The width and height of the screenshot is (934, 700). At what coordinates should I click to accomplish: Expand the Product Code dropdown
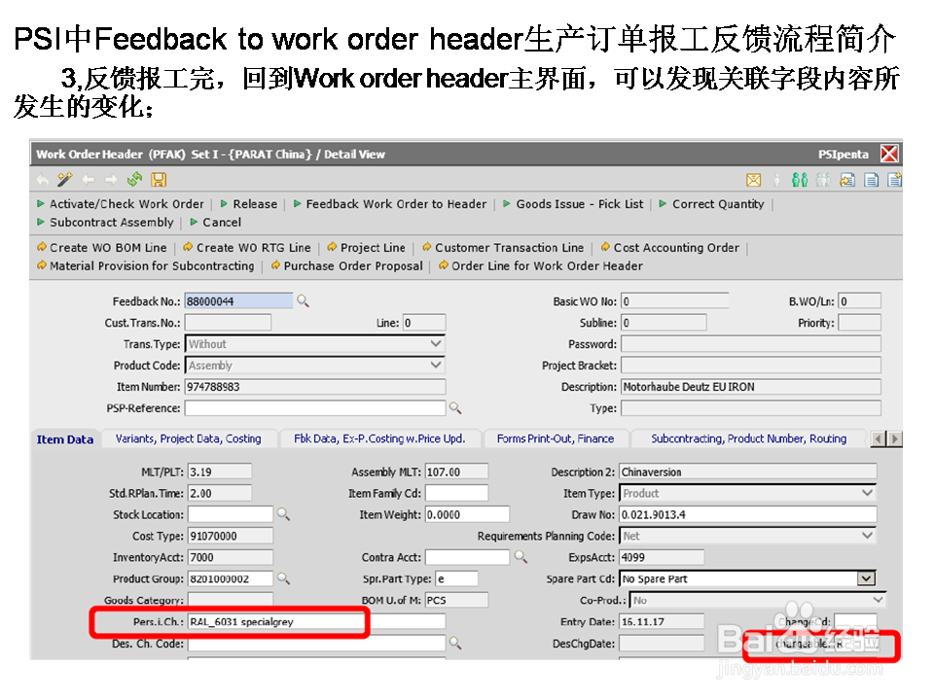[x=436, y=365]
